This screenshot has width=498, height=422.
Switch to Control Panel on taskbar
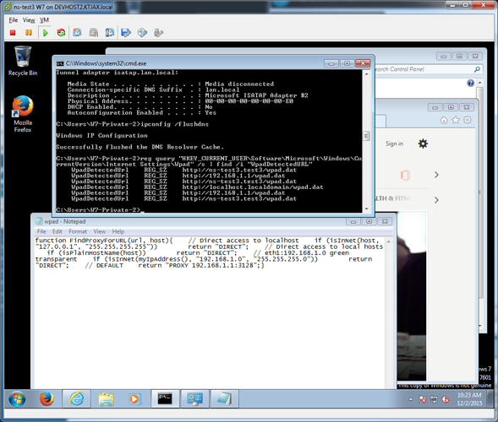(x=194, y=399)
